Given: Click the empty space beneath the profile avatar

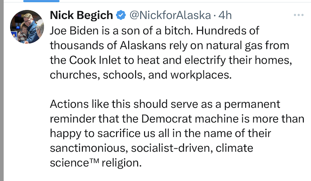Looking at the screenshot, I should pos(27,111).
